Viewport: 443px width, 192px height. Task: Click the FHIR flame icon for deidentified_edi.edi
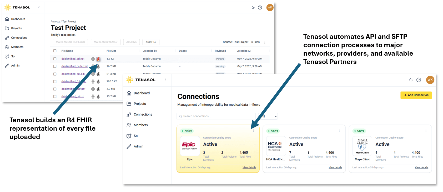point(98,74)
